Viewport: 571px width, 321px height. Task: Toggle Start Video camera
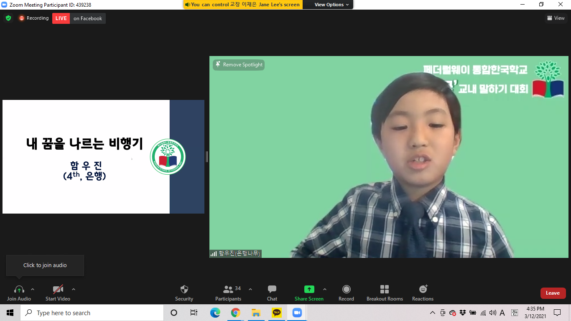click(x=58, y=290)
